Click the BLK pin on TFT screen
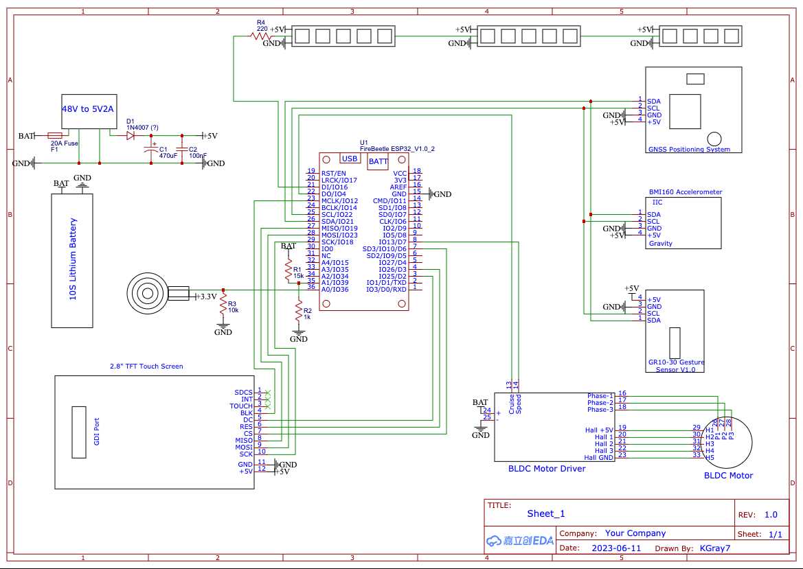This screenshot has width=803, height=569. pos(247,413)
